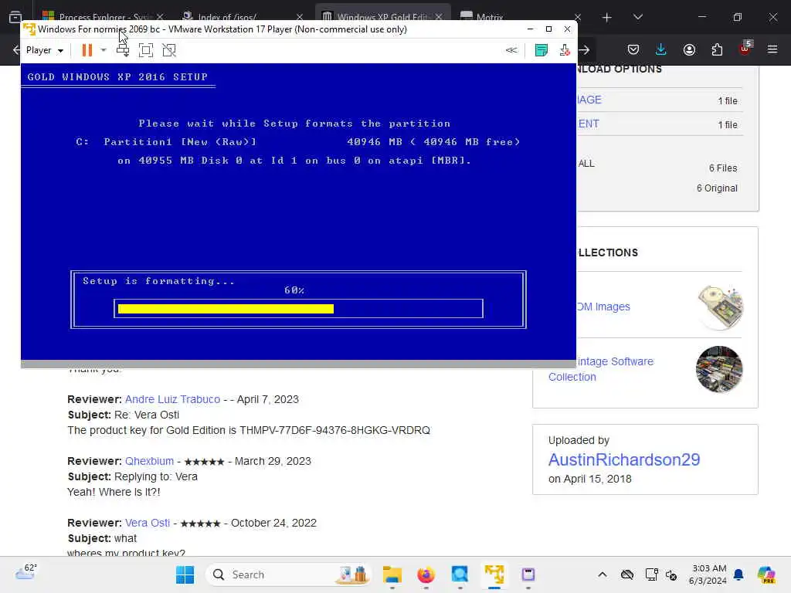This screenshot has height=593, width=791.
Task: Open the network status tray icon
Action: pos(651,574)
